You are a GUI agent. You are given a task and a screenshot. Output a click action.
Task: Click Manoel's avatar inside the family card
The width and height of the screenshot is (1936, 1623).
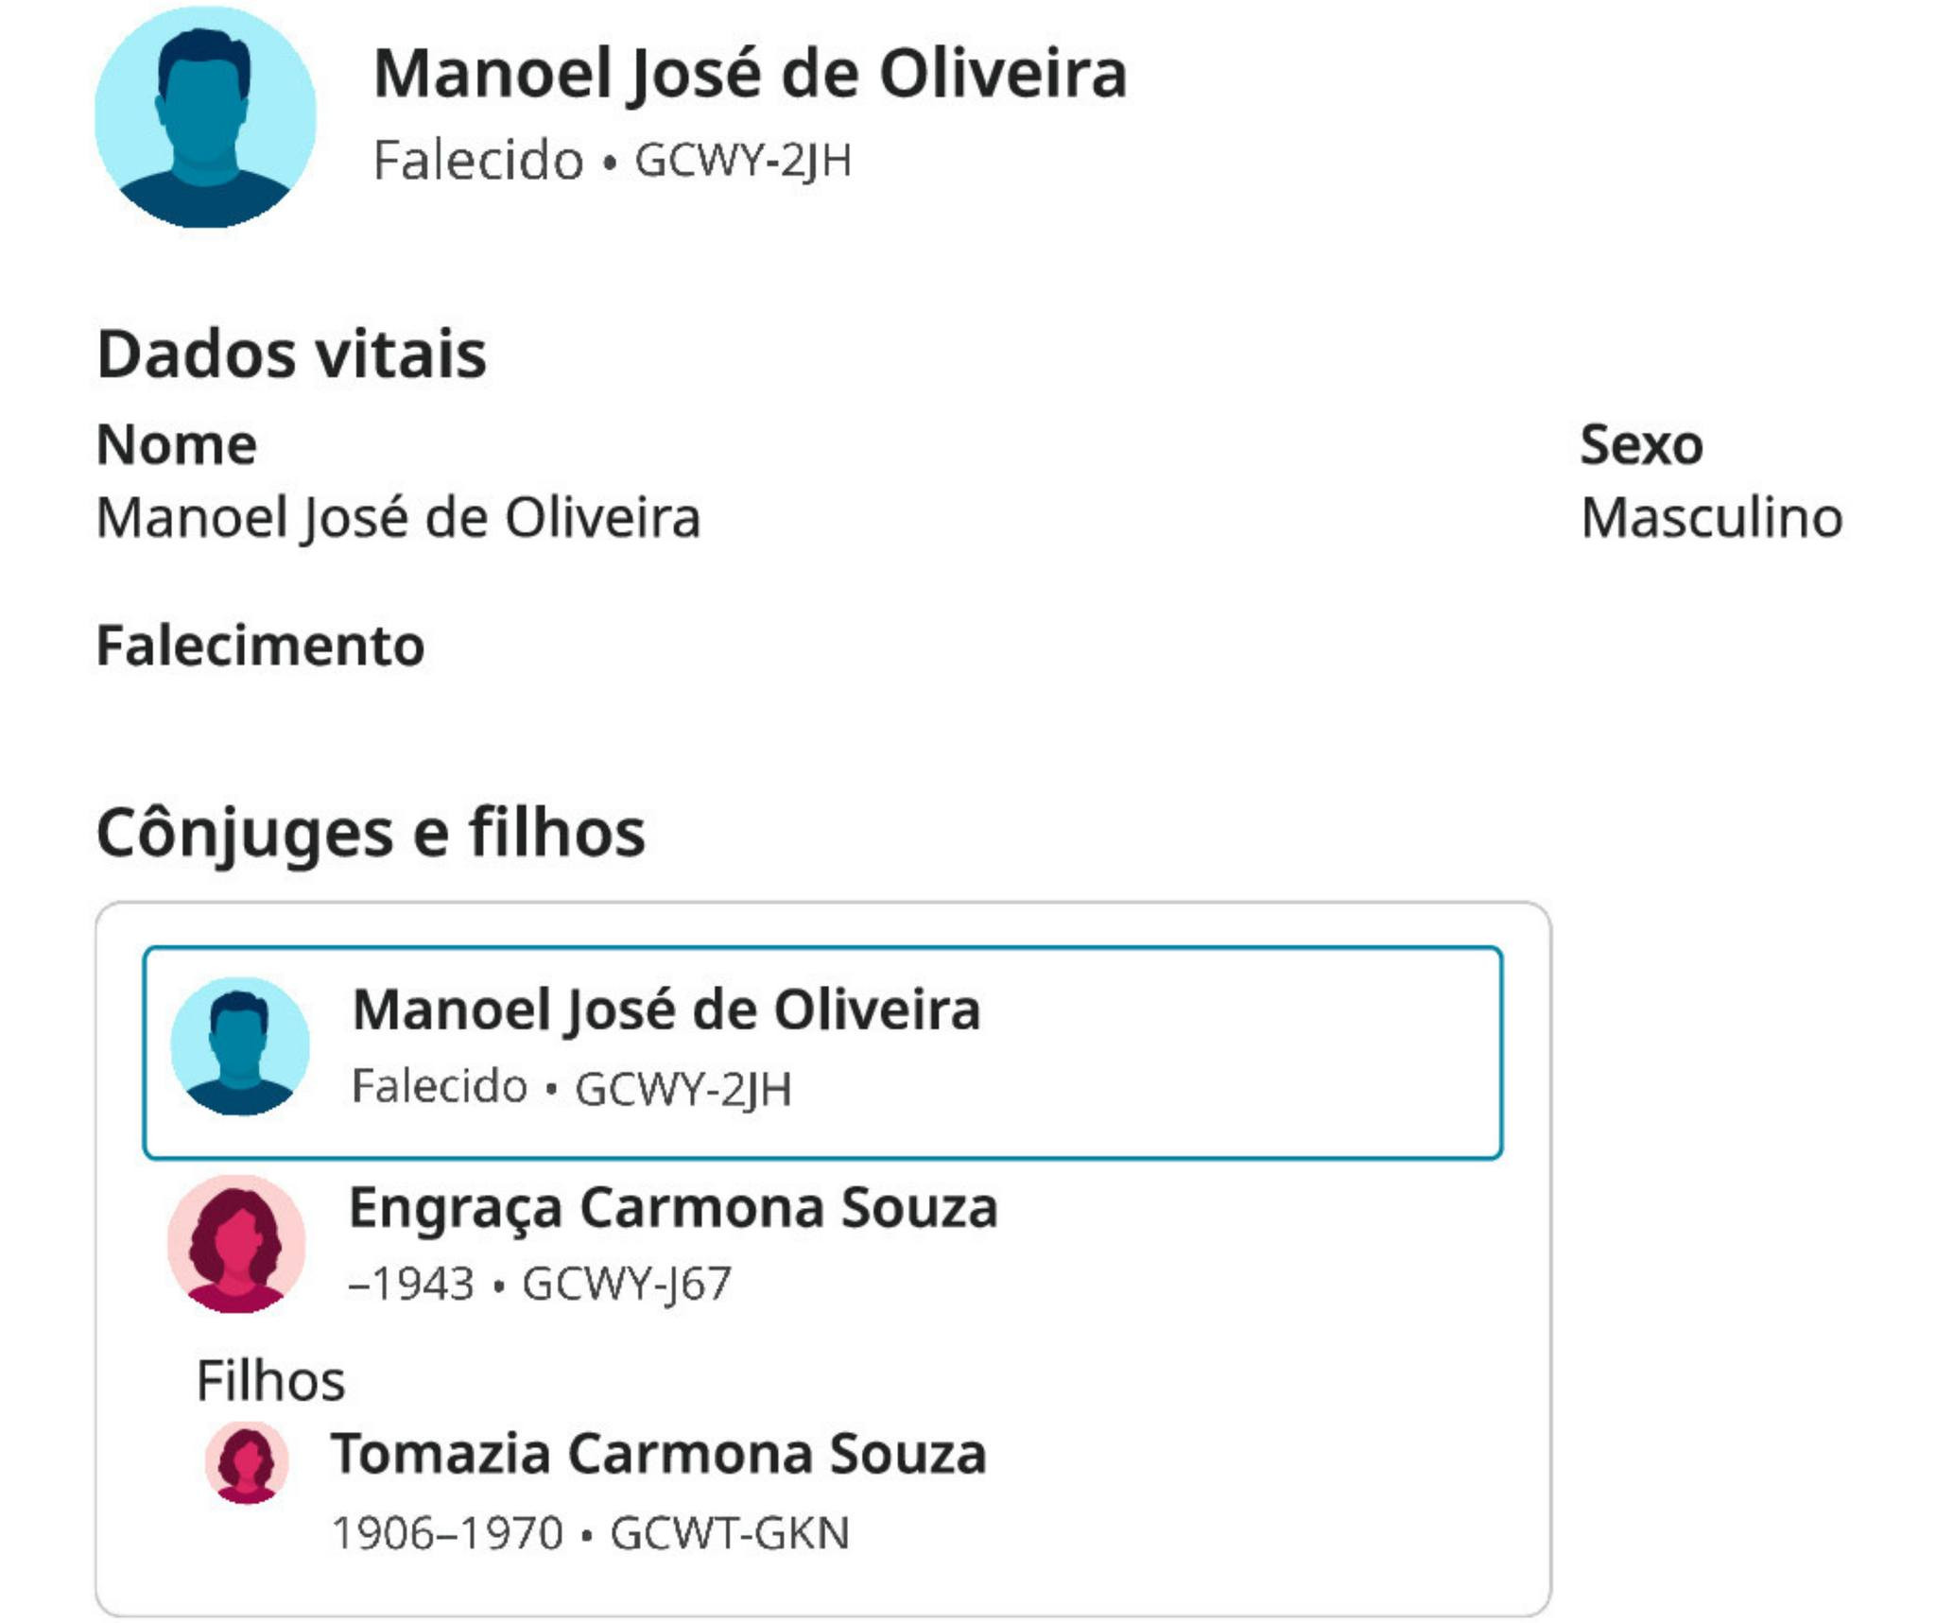pyautogui.click(x=240, y=1046)
